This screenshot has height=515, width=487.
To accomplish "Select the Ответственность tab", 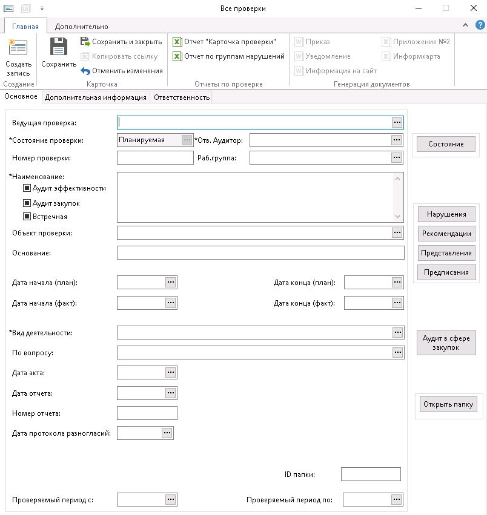I will click(182, 97).
